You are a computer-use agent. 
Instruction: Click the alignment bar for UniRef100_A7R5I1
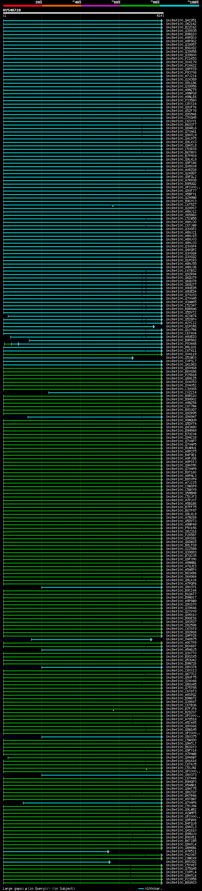click(56, 851)
